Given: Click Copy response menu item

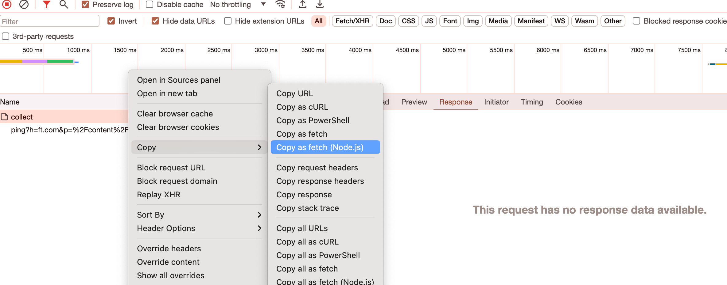Looking at the screenshot, I should tap(325, 195).
